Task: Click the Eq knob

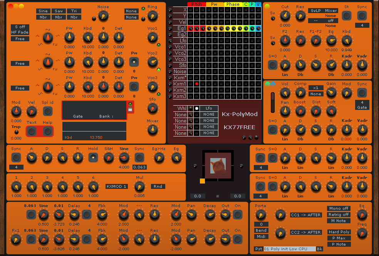Action: (362, 215)
